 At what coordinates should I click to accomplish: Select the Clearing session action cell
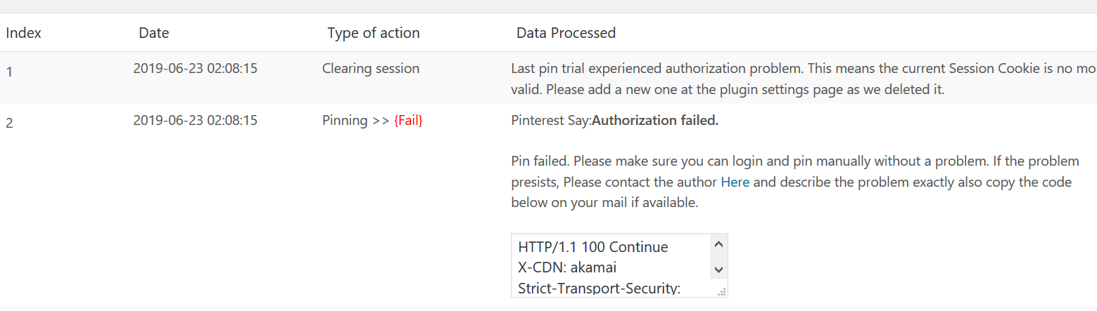pos(371,68)
